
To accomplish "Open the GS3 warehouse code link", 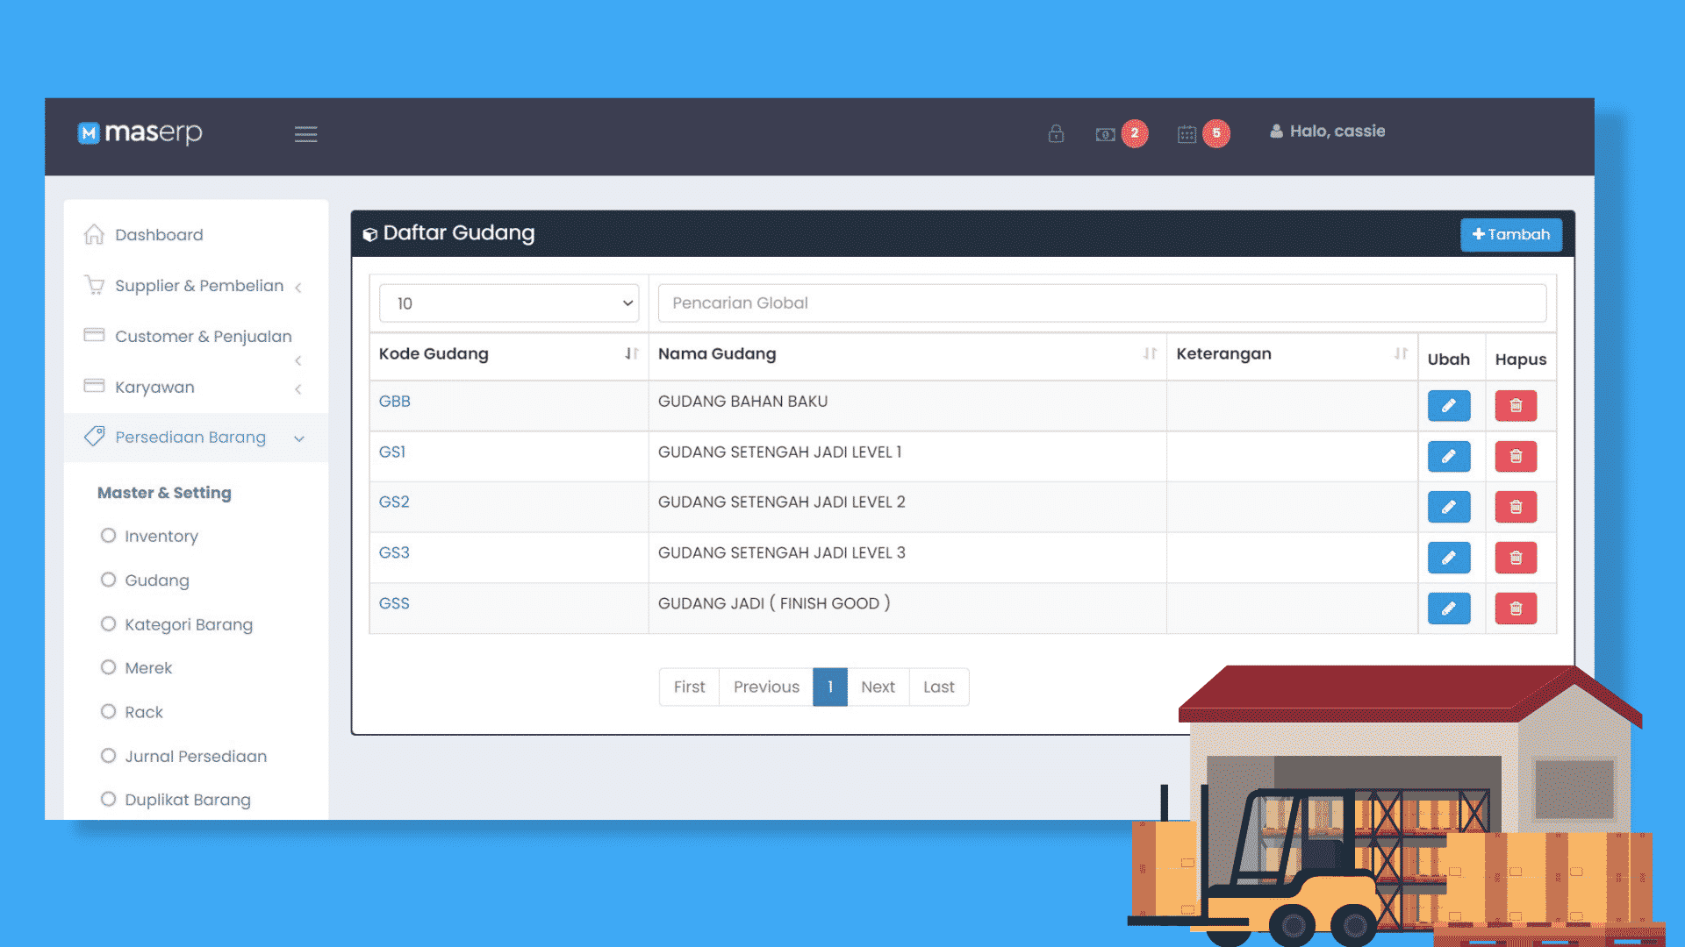I will tap(394, 553).
